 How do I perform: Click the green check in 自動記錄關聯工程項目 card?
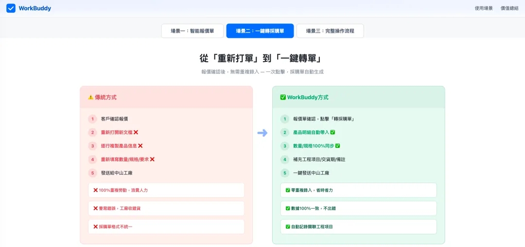click(288, 227)
